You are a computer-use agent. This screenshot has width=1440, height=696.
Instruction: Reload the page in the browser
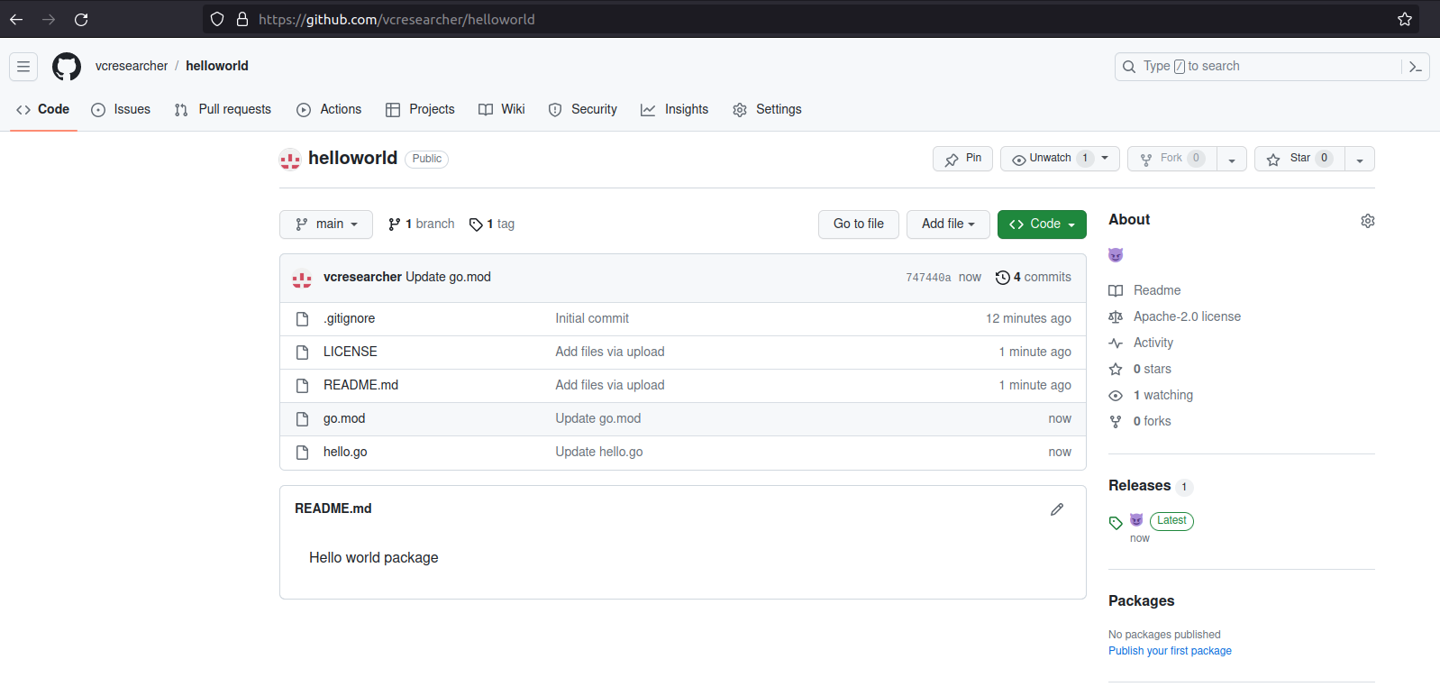click(81, 19)
